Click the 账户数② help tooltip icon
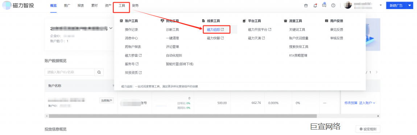The height and width of the screenshot is (135, 417). 62,41
